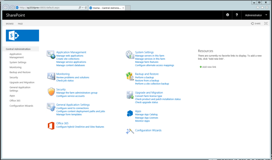Image resolution: width=272 pixels, height=160 pixels.
Task: Click the SHARE button
Action: (x=256, y=23)
